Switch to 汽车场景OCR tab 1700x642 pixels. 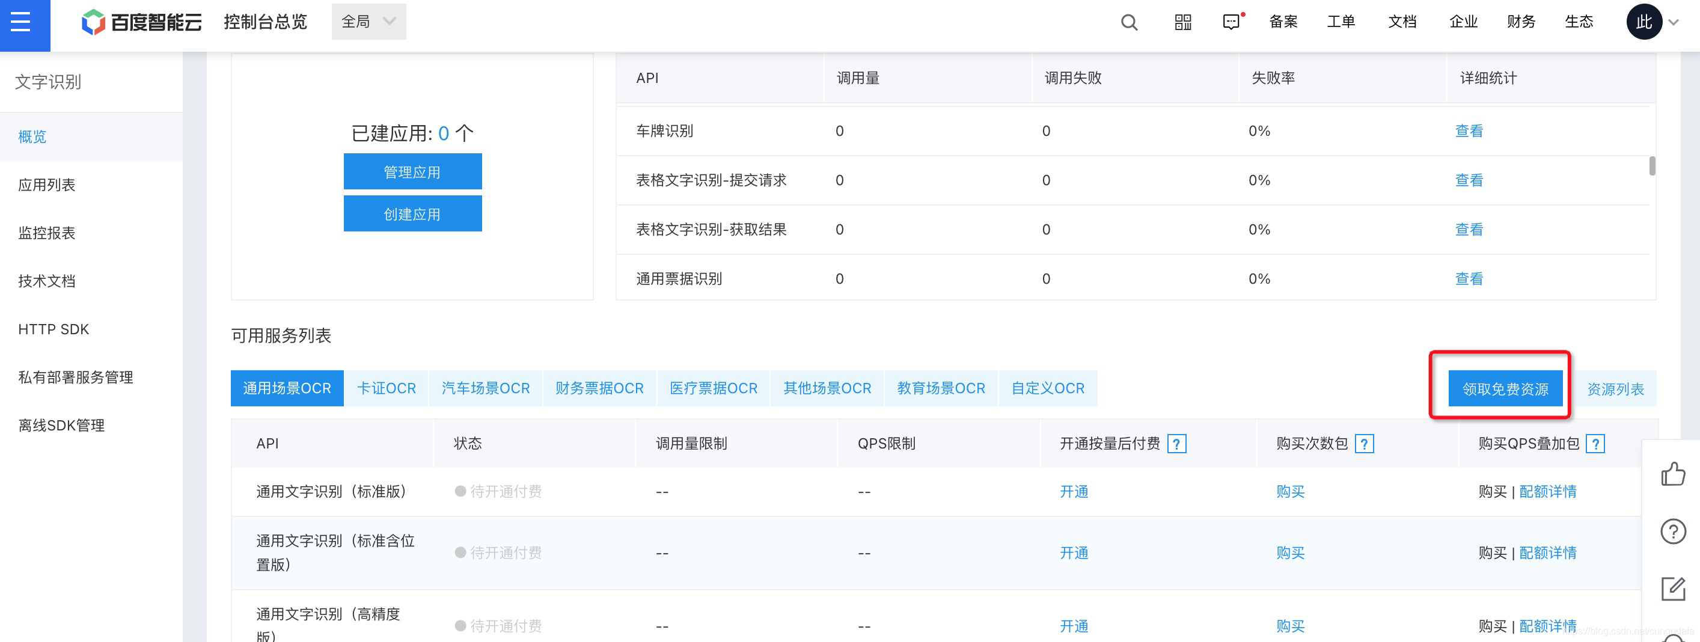point(486,389)
